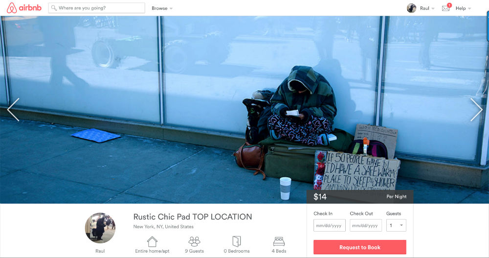Open the Browse dropdown menu
This screenshot has width=489, height=258.
coord(162,8)
